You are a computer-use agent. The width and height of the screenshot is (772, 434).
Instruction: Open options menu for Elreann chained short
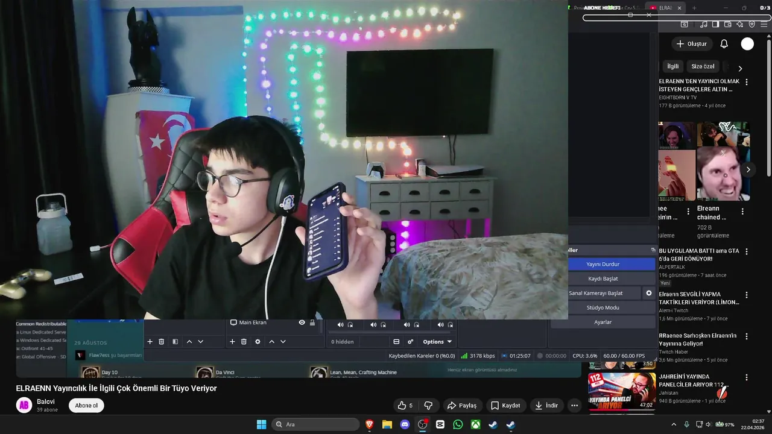pos(742,212)
